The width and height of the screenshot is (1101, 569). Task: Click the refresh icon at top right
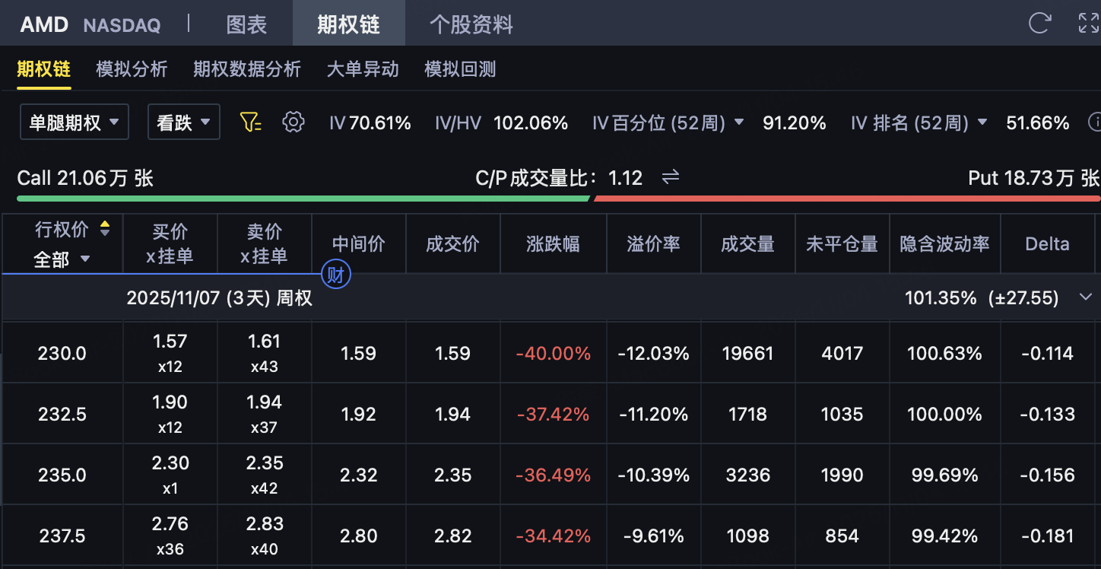[1039, 23]
